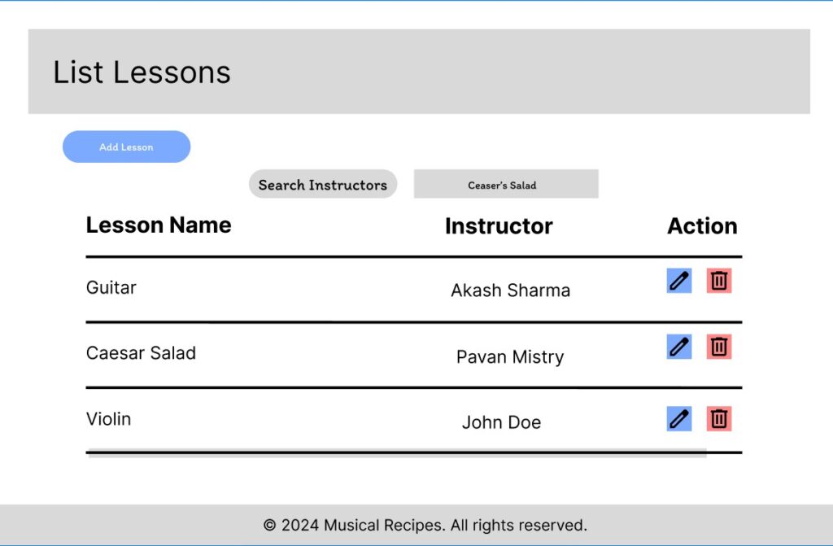Viewport: 833px width, 546px height.
Task: Select the Instructor column header
Action: coord(498,226)
